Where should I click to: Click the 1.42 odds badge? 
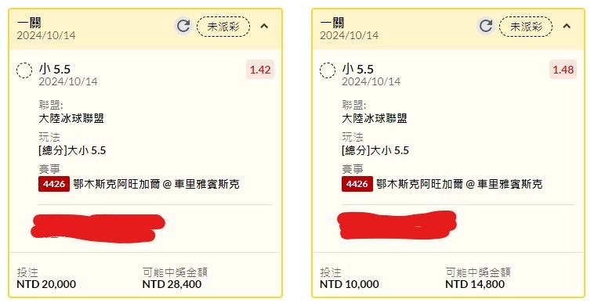(260, 70)
